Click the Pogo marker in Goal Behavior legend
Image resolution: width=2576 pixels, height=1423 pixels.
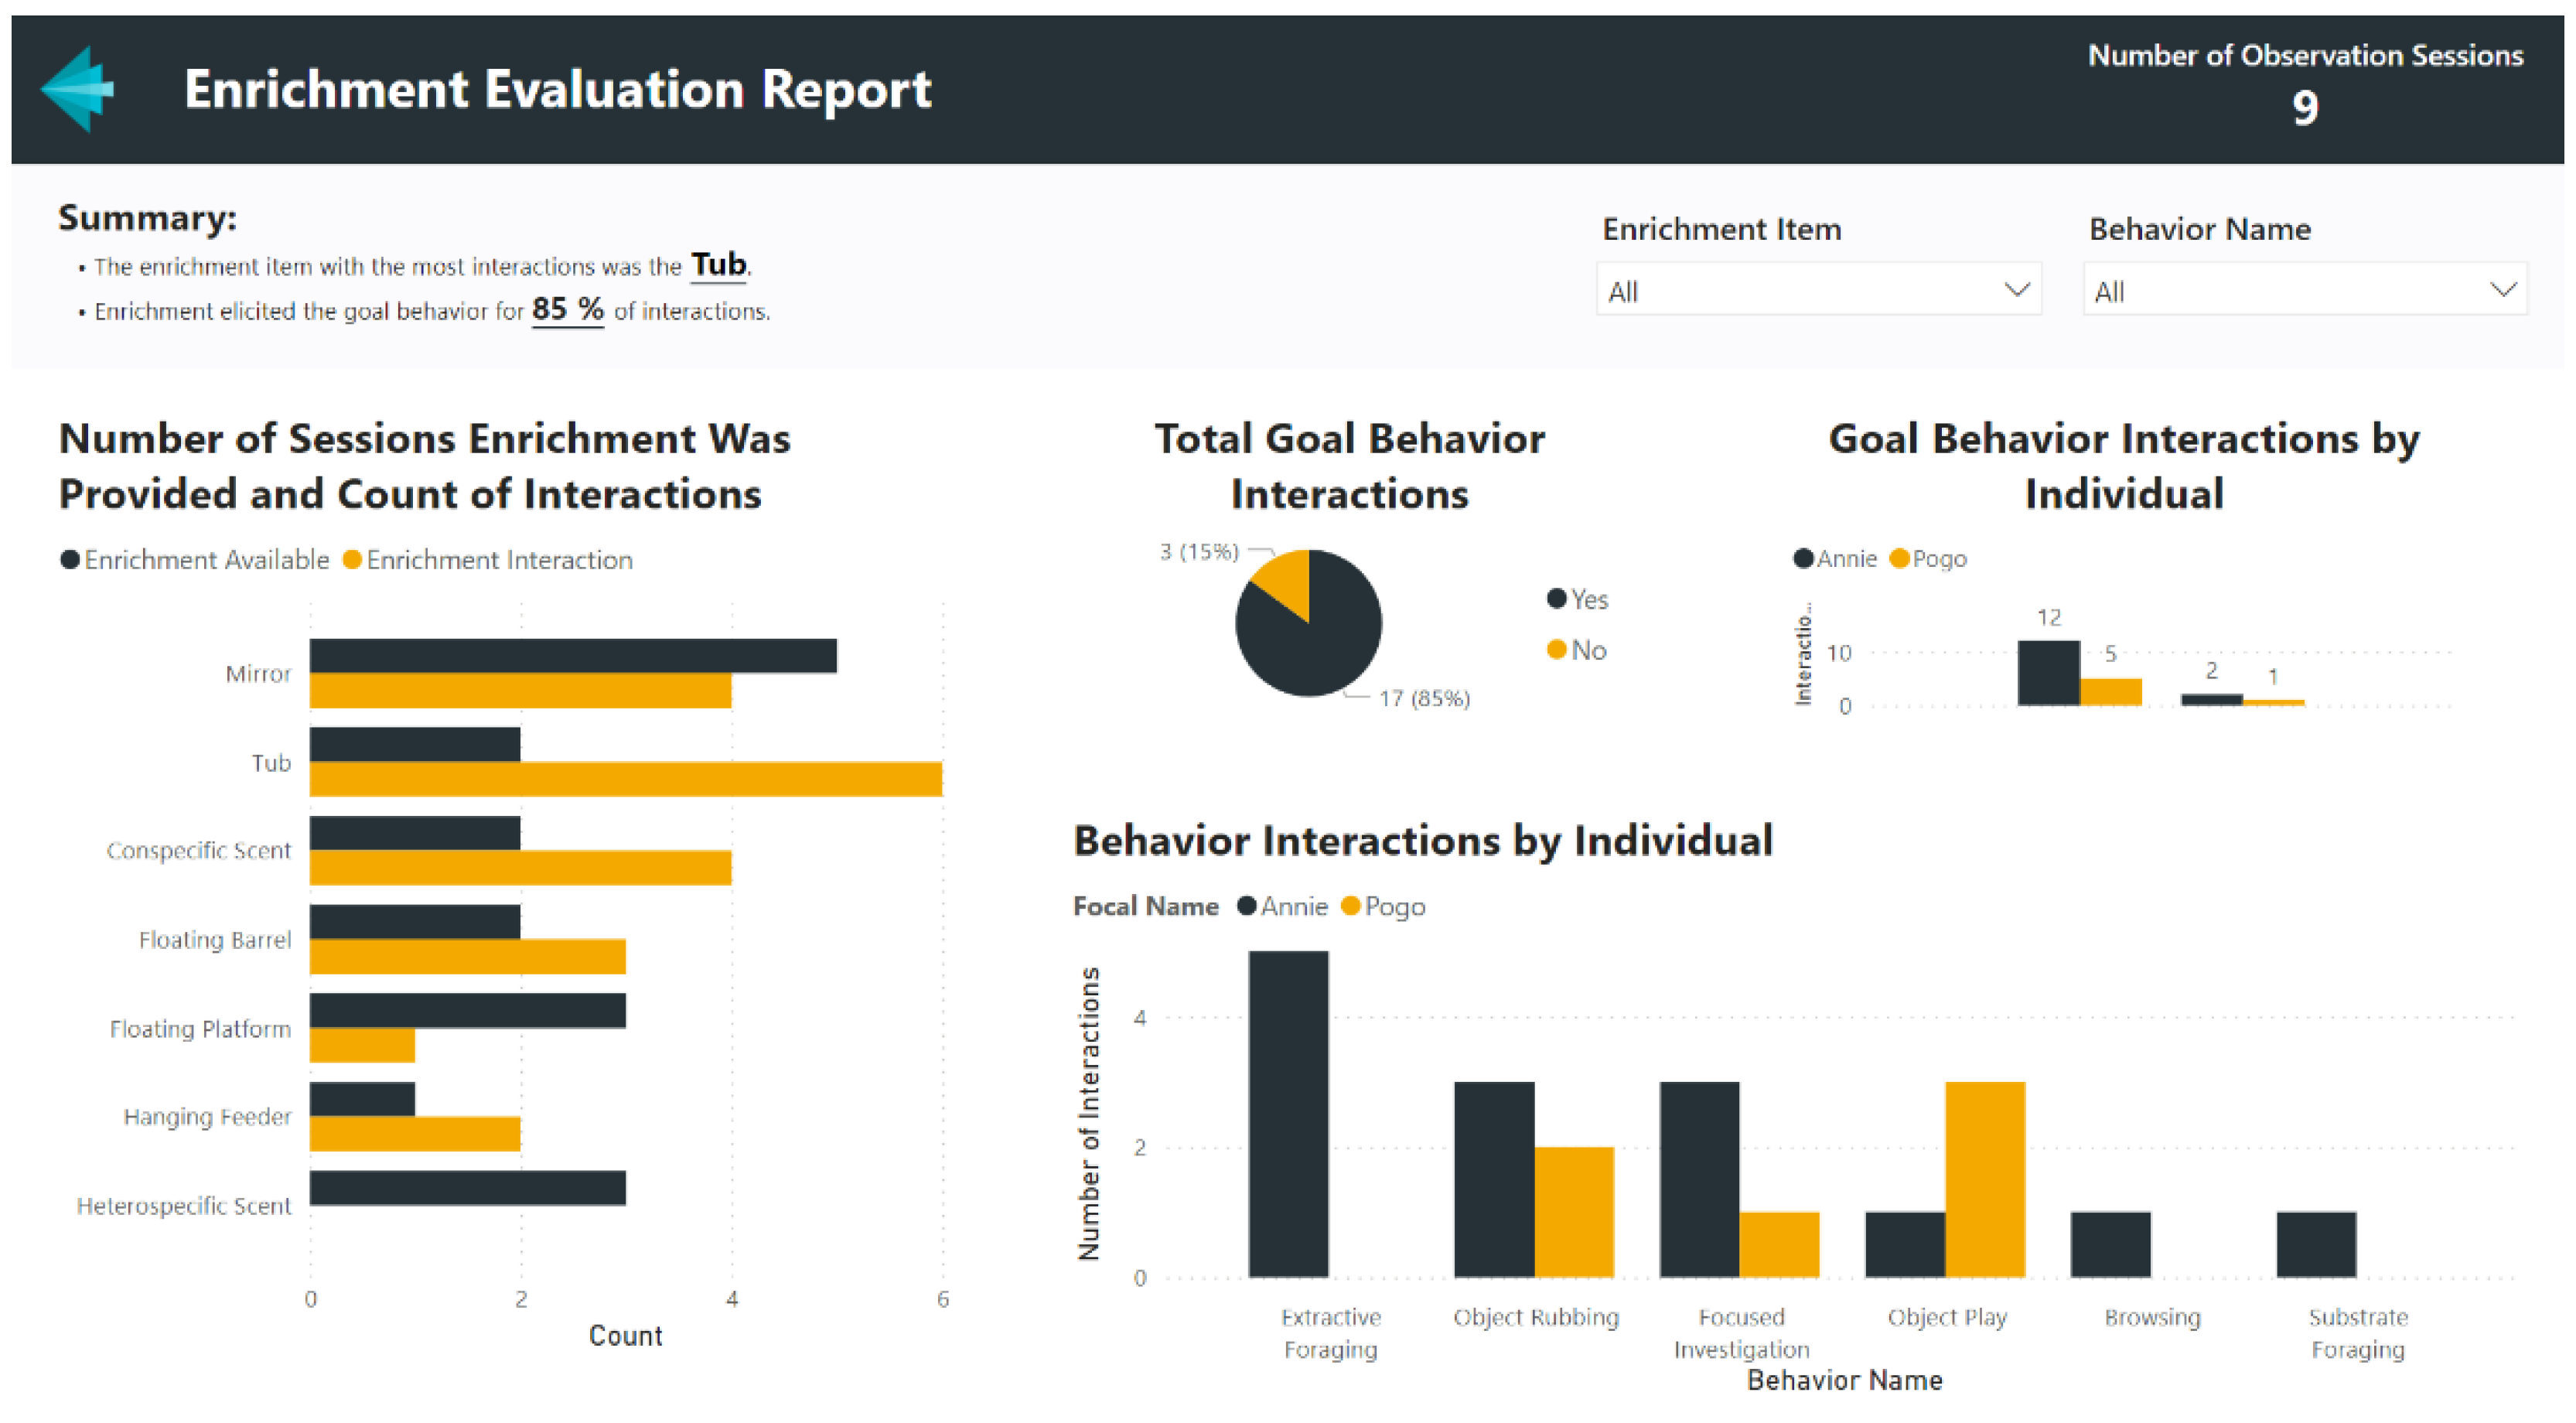1899,559
